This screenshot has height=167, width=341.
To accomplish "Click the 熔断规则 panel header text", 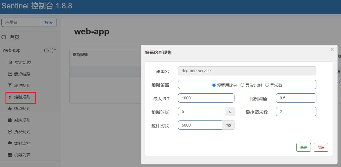I will (x=80, y=55).
